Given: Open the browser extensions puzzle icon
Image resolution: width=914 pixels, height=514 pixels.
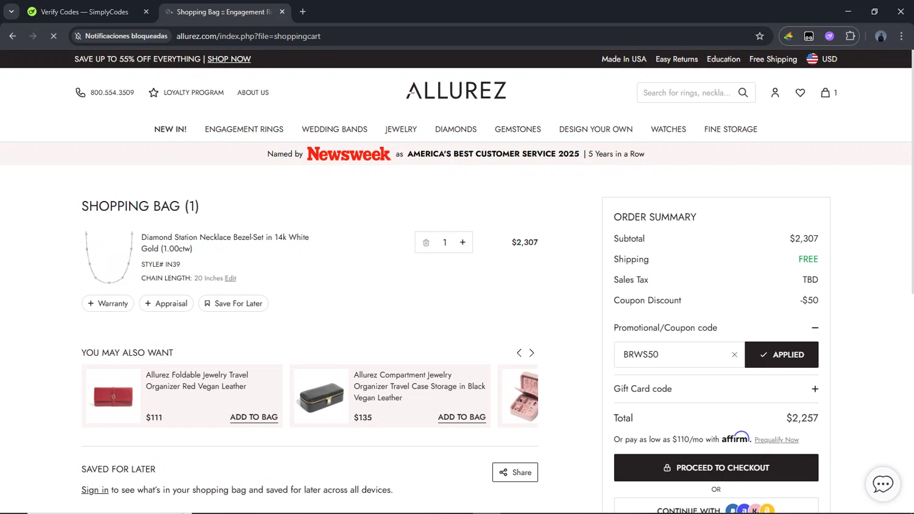Looking at the screenshot, I should coord(850,36).
